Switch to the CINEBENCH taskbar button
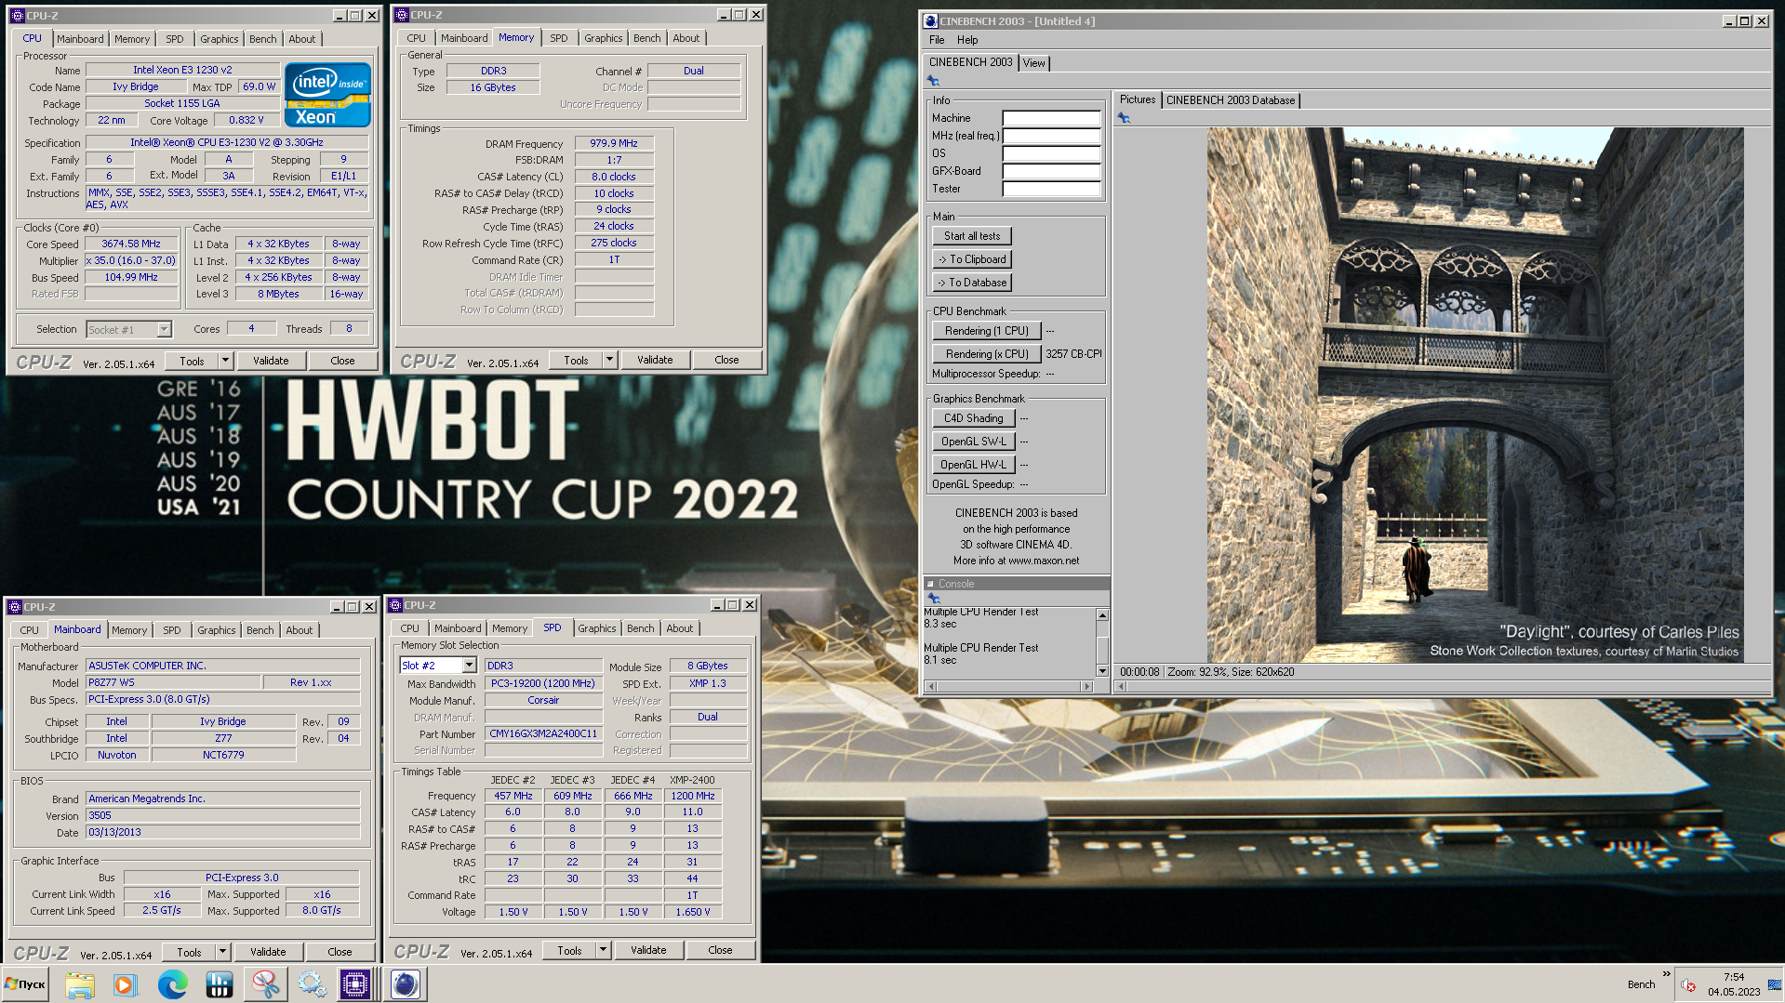 (x=406, y=984)
